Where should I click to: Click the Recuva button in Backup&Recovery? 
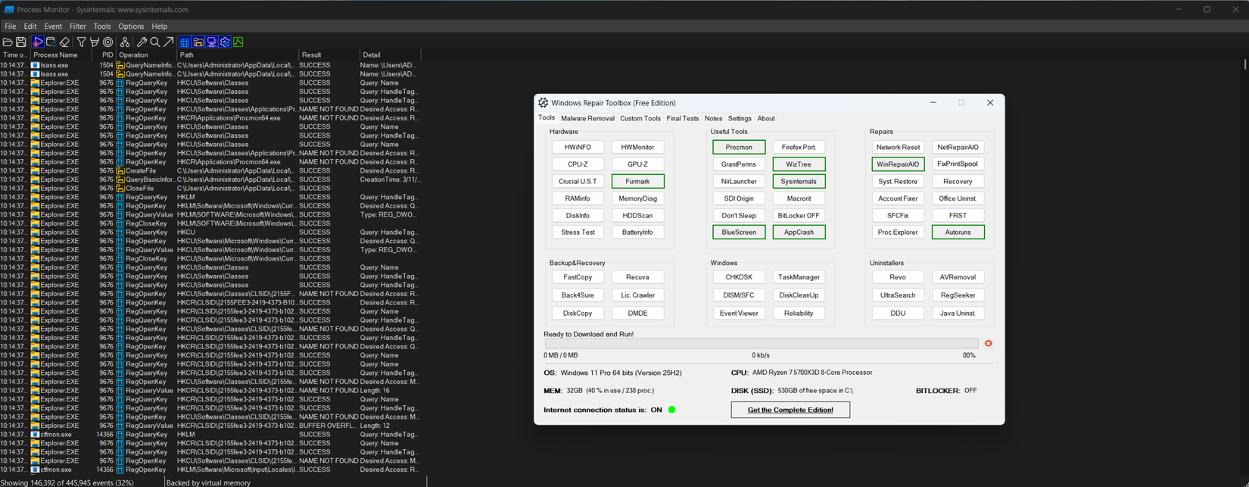[x=637, y=277]
